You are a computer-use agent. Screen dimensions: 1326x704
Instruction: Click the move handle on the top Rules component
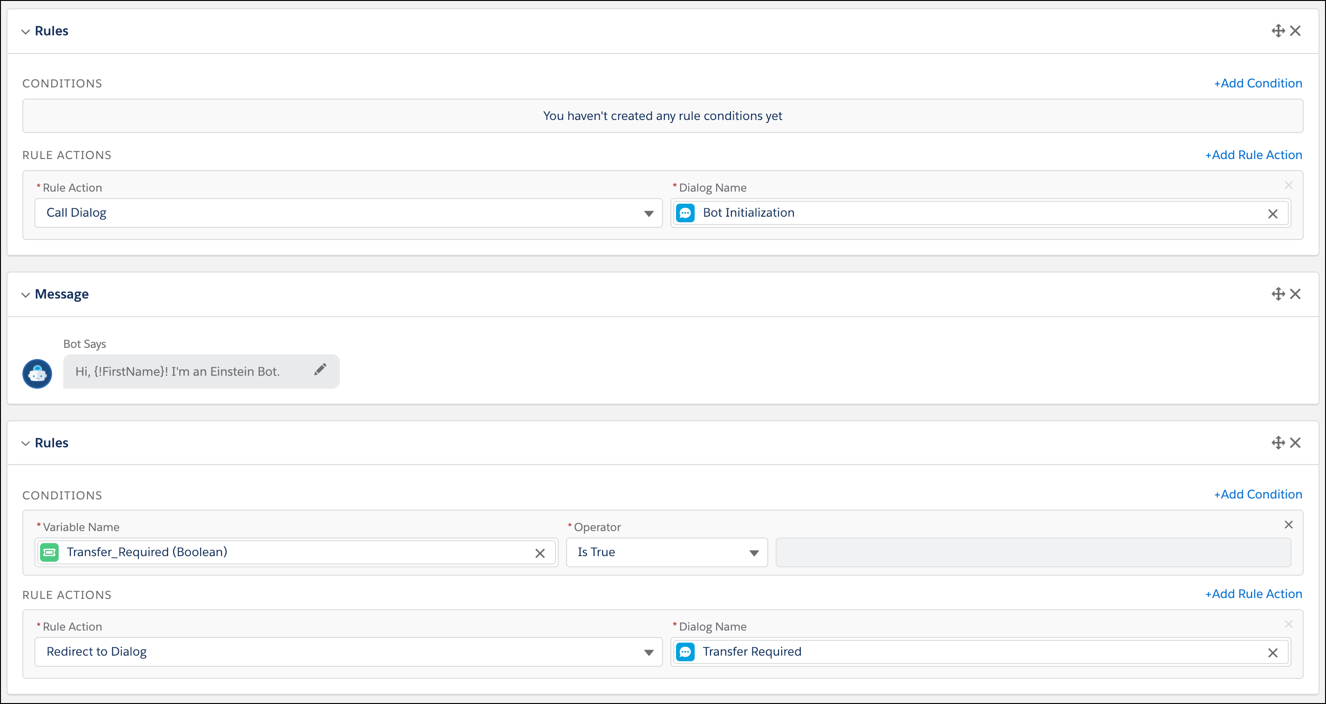tap(1278, 30)
